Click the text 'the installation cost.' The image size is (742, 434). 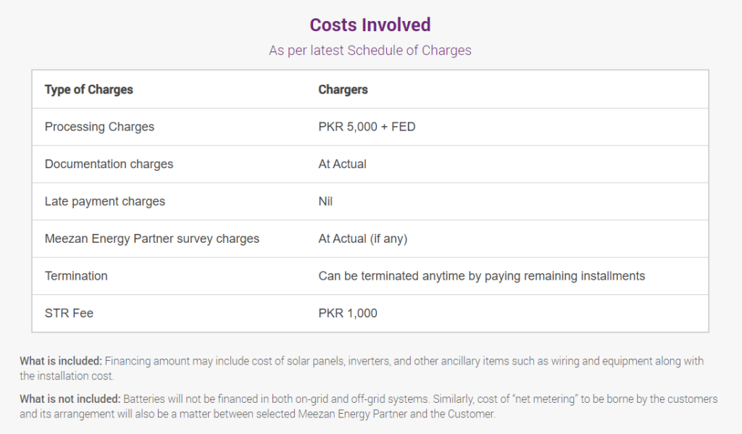(67, 376)
